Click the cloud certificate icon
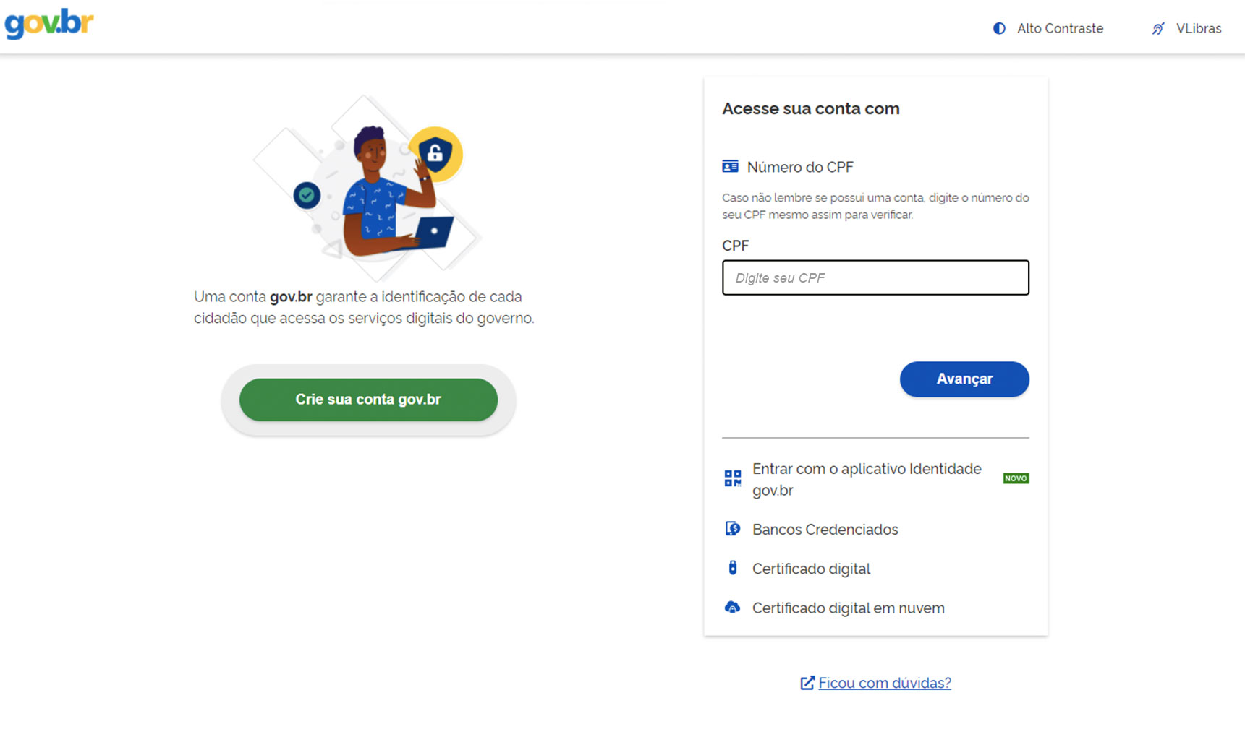This screenshot has width=1245, height=737. pyautogui.click(x=732, y=608)
